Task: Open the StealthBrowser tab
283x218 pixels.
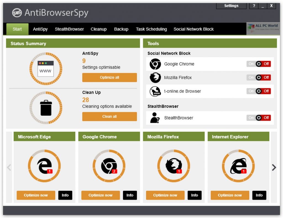Action: click(69, 29)
